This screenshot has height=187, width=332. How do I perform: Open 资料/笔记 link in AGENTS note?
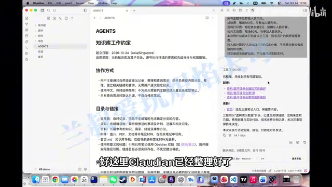click(188, 144)
